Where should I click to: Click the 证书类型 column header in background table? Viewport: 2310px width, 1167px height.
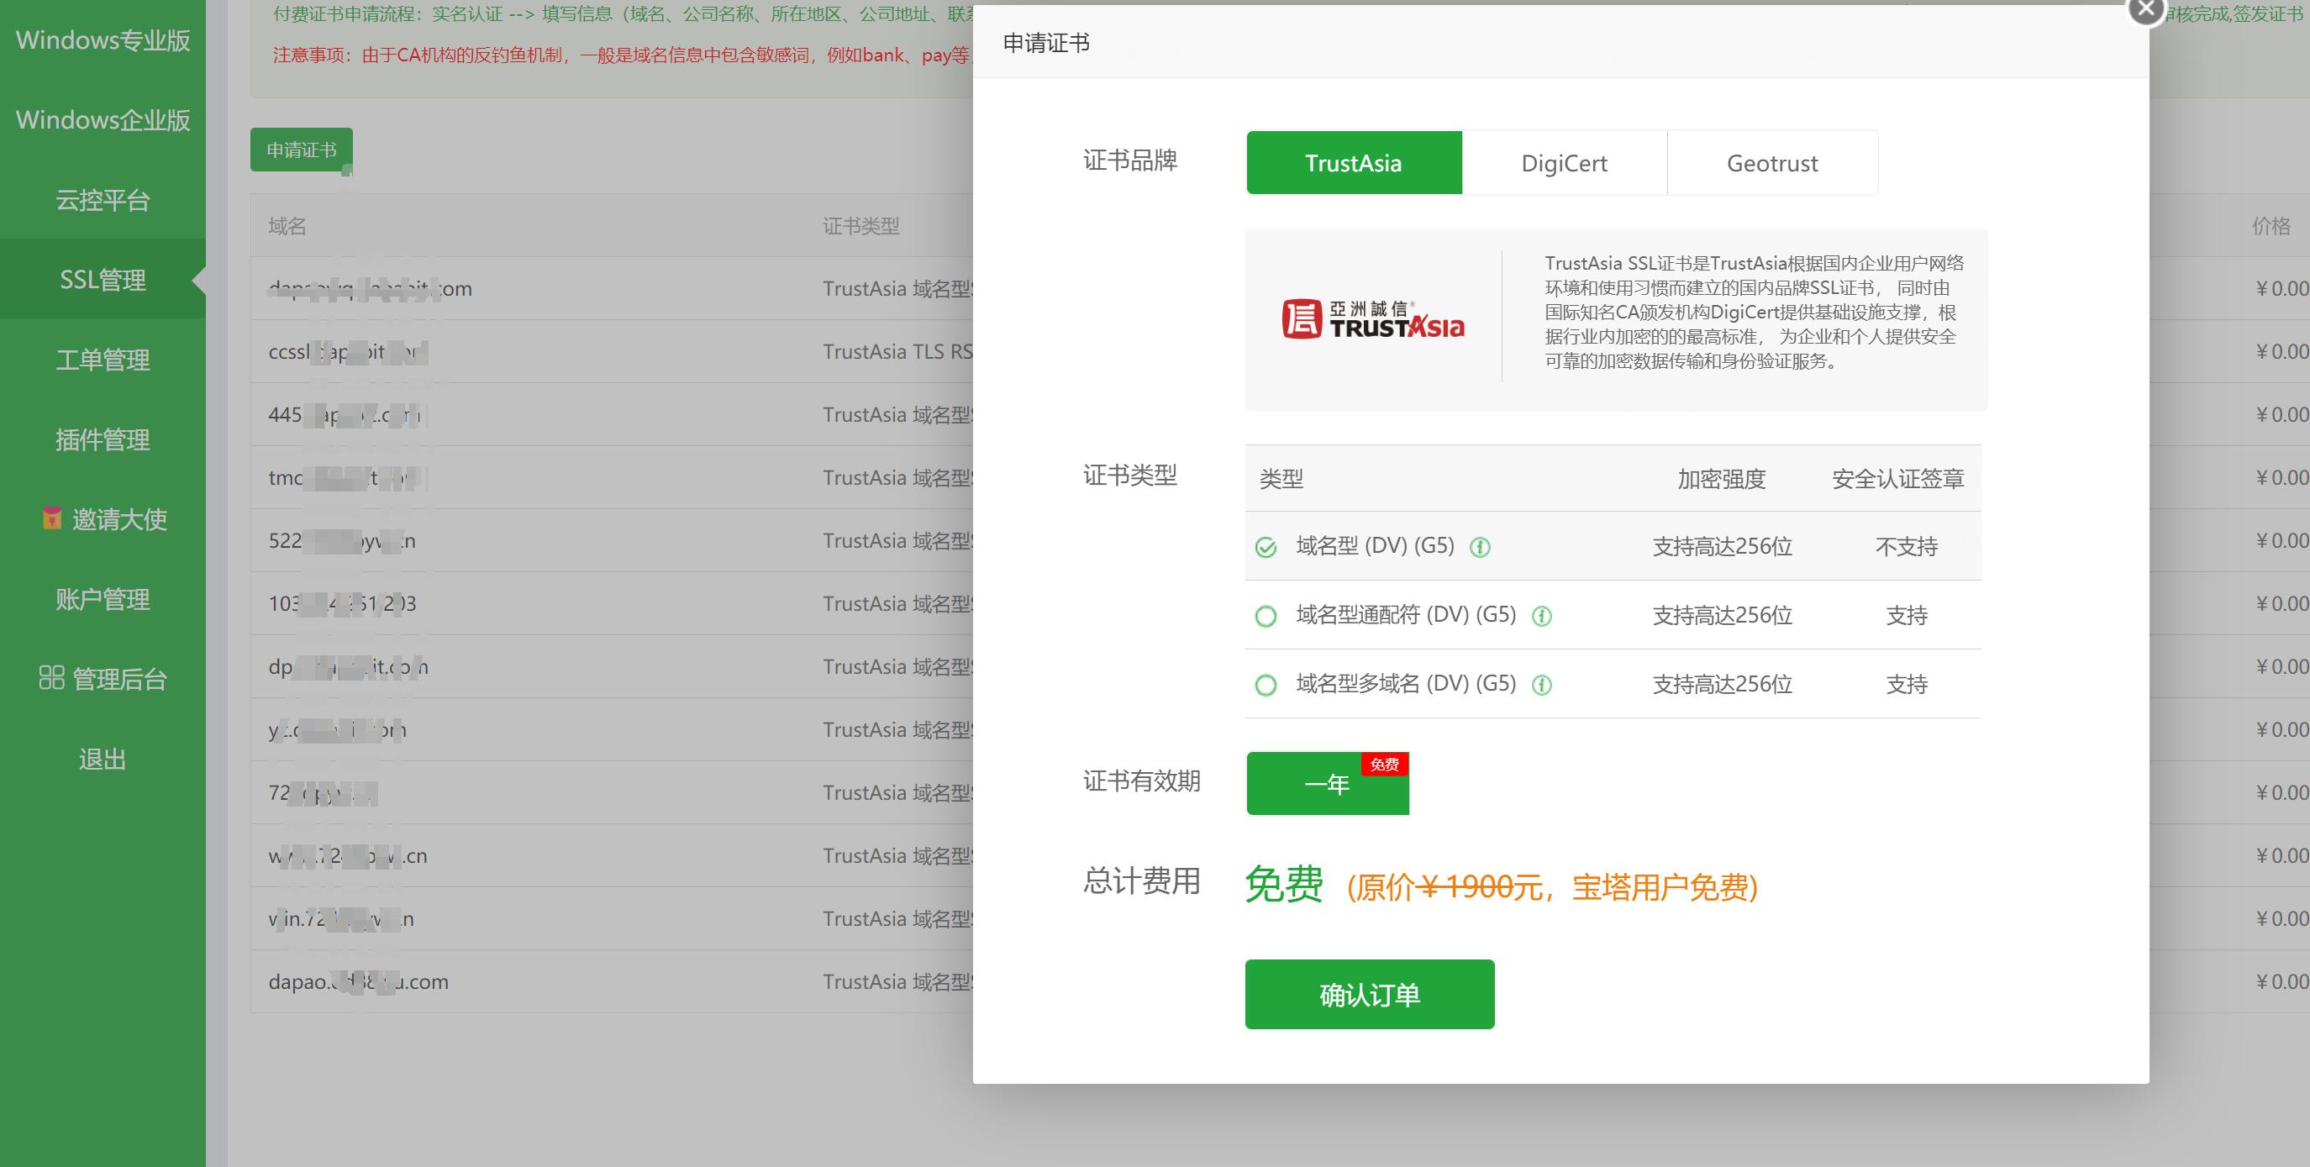(860, 226)
